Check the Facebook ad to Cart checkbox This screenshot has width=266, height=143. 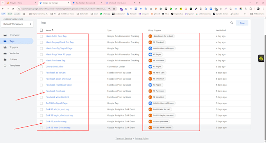pos(41,73)
